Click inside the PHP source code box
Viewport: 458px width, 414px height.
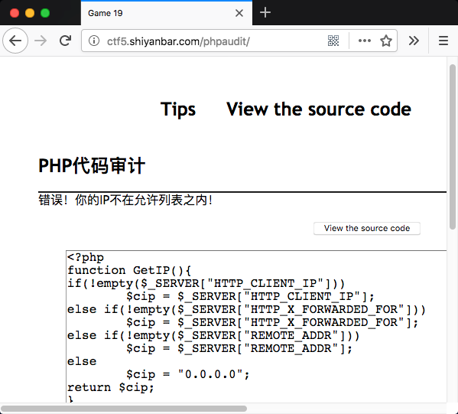click(x=256, y=326)
